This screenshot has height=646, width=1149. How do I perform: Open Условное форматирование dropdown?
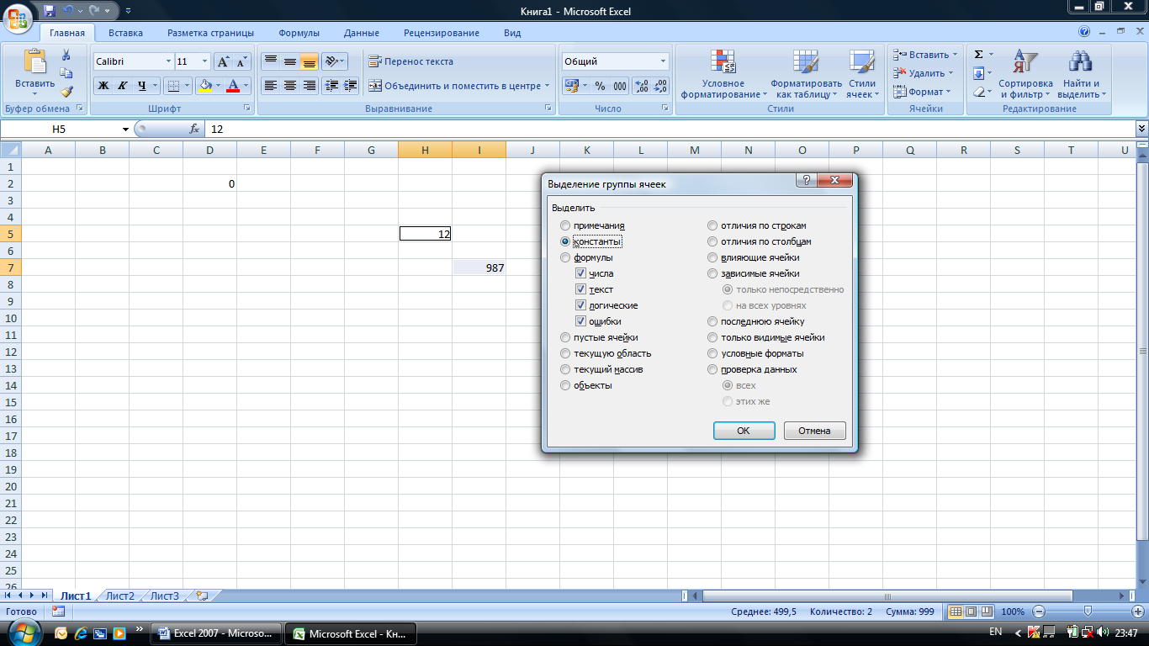723,74
